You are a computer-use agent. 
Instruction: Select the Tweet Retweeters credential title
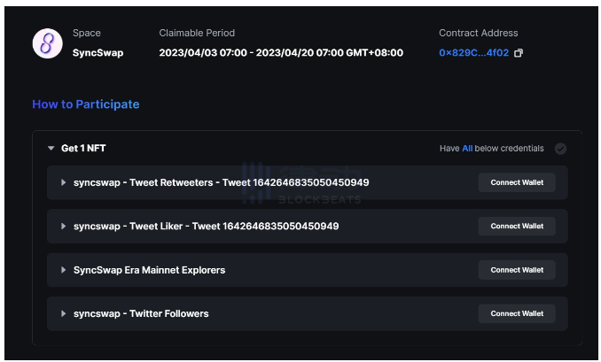(x=221, y=182)
